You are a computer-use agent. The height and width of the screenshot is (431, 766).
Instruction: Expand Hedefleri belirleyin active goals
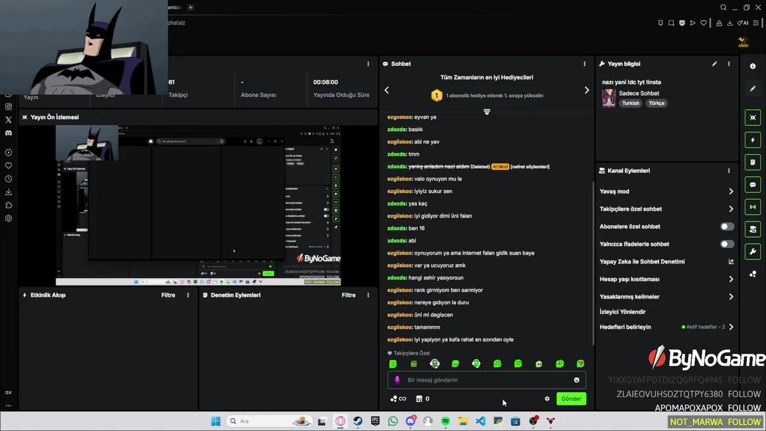click(x=731, y=327)
